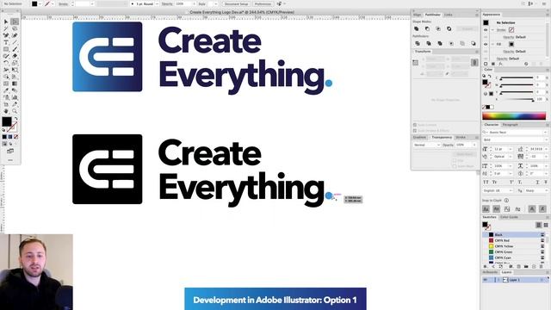Select the Gradient tool
Viewport: 551px width, 310px height.
pos(15,84)
